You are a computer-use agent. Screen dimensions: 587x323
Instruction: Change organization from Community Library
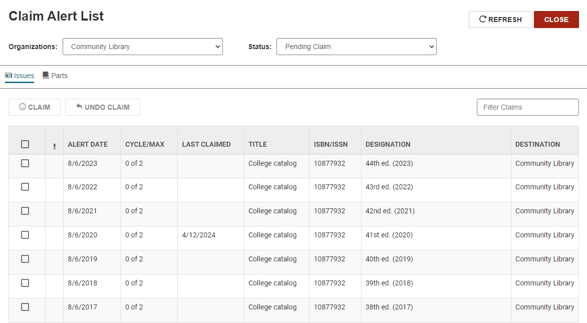pos(143,46)
